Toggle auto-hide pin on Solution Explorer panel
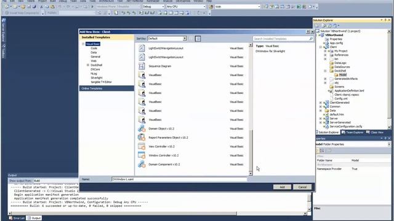This screenshot has height=221, width=394. point(385,20)
